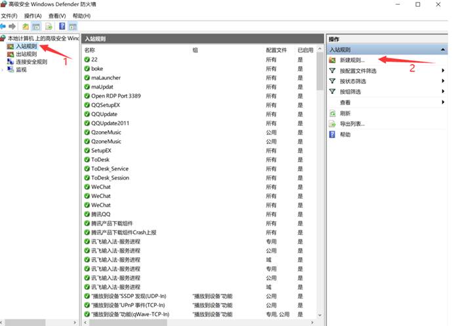
Task: Click the Back arrow toolbar icon
Action: coord(3,27)
